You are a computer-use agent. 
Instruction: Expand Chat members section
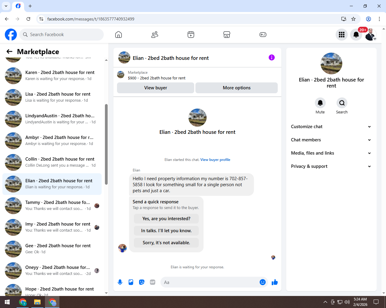331,140
